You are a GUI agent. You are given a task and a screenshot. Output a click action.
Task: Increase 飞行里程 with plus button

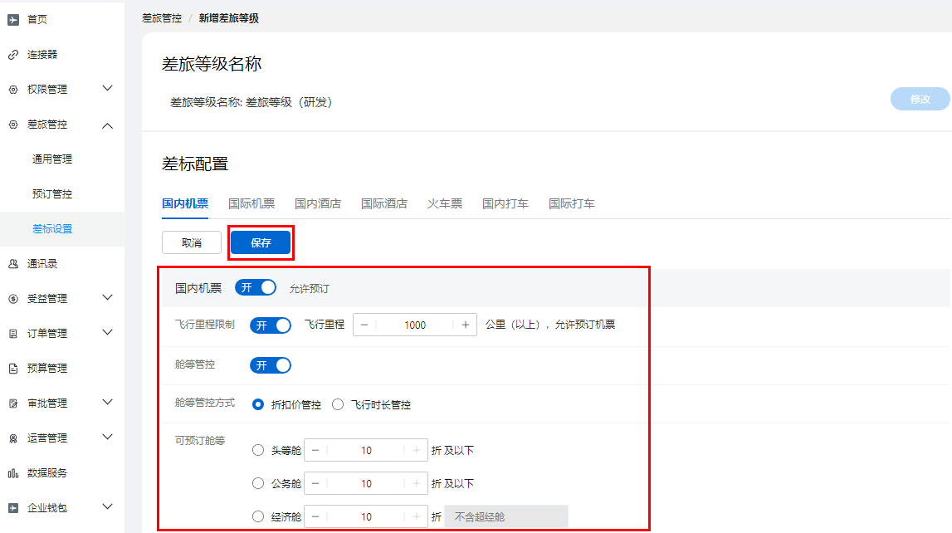coord(465,325)
